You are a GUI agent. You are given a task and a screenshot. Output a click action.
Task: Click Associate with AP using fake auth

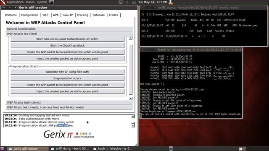[x=67, y=72]
